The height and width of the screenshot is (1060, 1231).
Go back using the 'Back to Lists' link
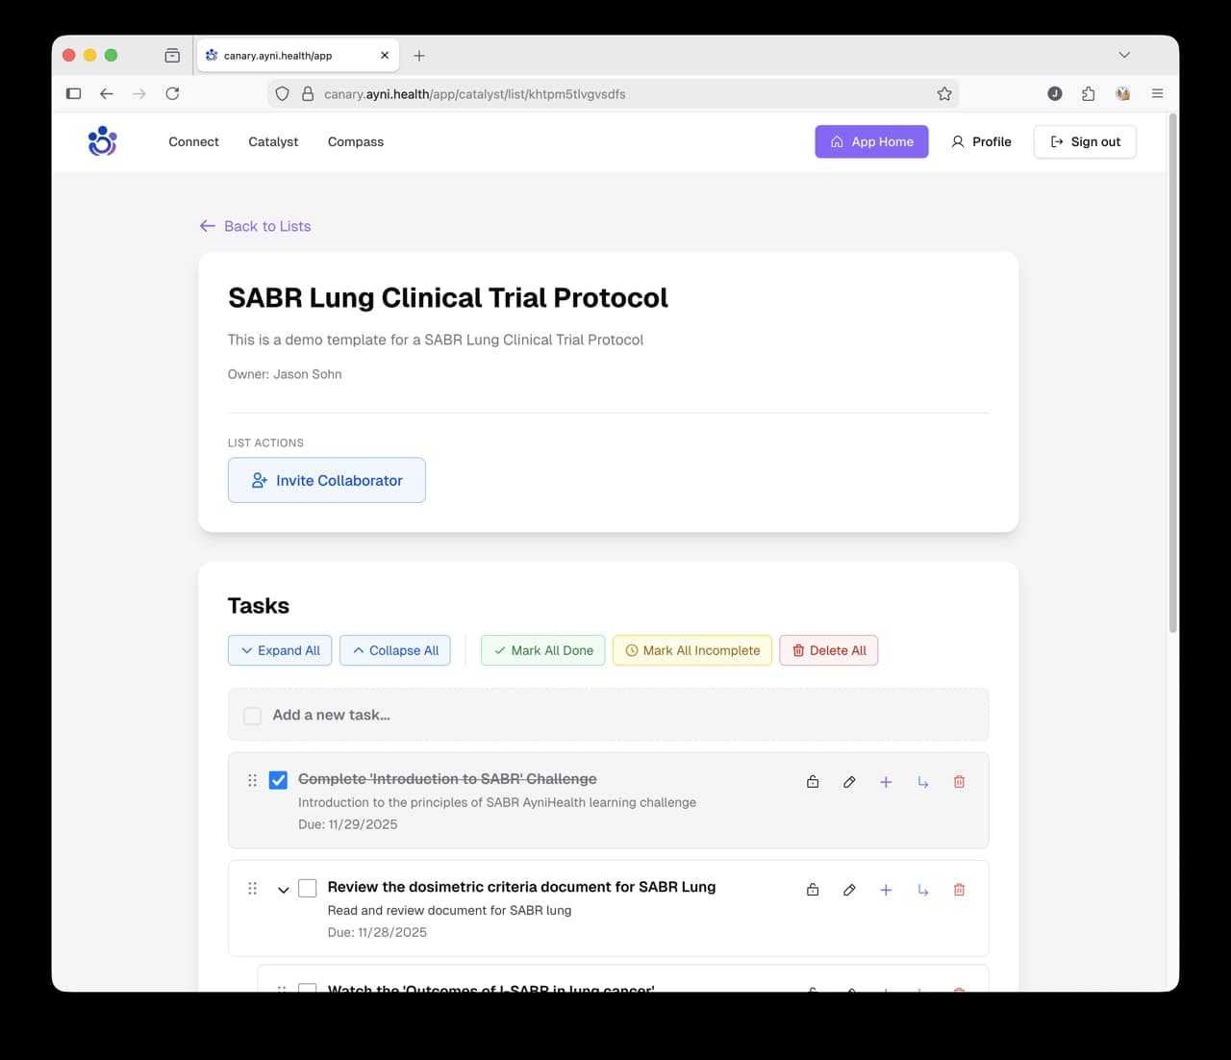(x=254, y=226)
